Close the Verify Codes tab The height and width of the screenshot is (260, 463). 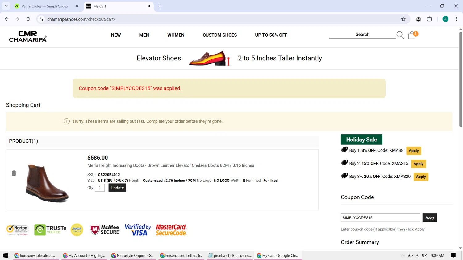pos(77,6)
